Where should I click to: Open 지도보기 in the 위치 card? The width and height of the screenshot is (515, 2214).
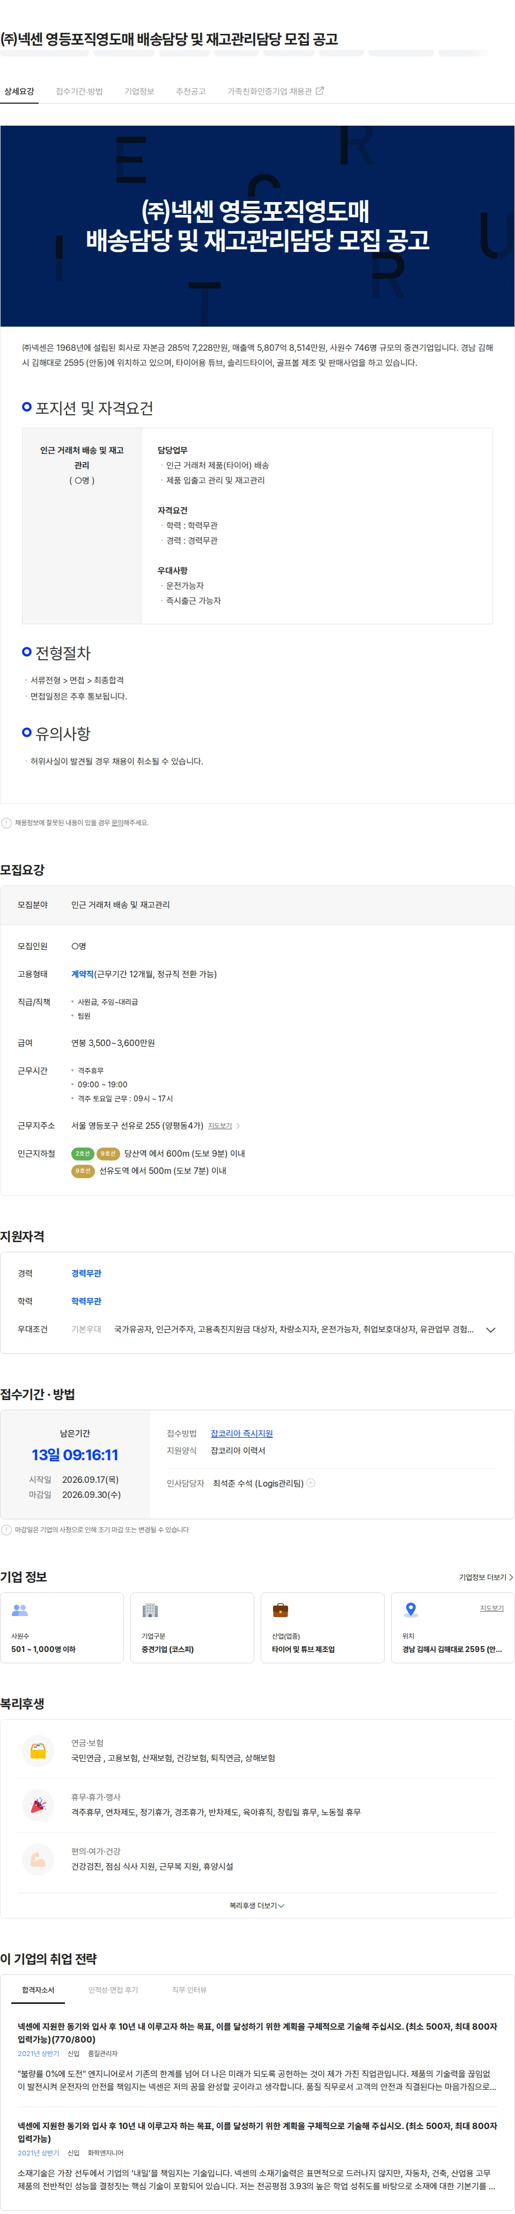point(492,1608)
